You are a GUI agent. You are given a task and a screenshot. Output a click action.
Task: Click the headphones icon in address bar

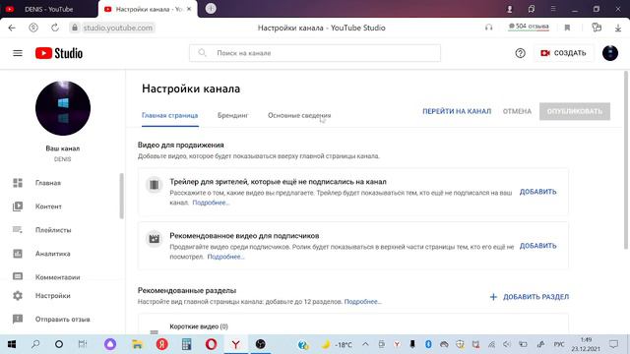(488, 28)
